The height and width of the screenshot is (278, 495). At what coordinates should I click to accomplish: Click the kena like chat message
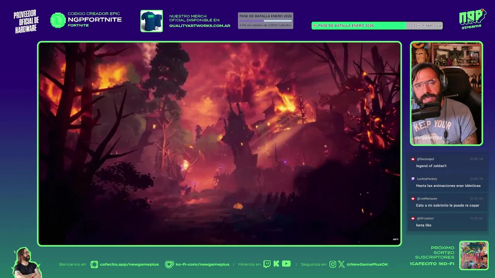(x=424, y=225)
